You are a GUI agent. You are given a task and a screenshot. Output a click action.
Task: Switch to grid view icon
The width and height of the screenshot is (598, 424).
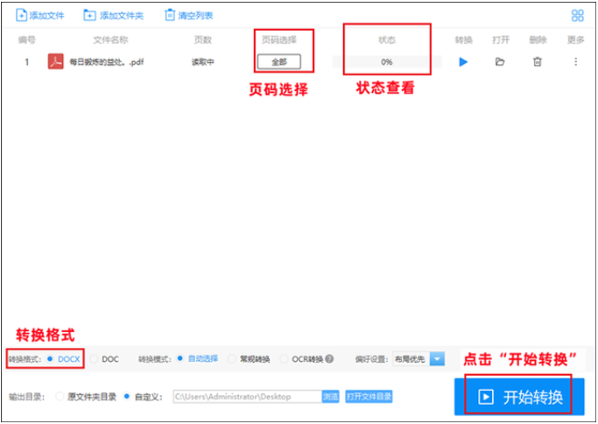click(x=577, y=15)
